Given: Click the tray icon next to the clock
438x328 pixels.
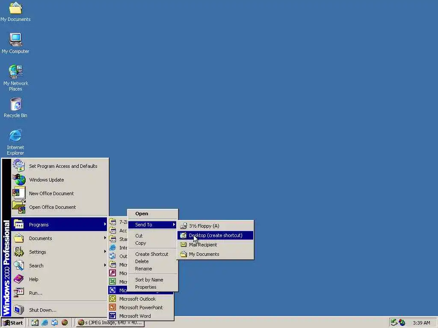Looking at the screenshot, I should point(402,322).
